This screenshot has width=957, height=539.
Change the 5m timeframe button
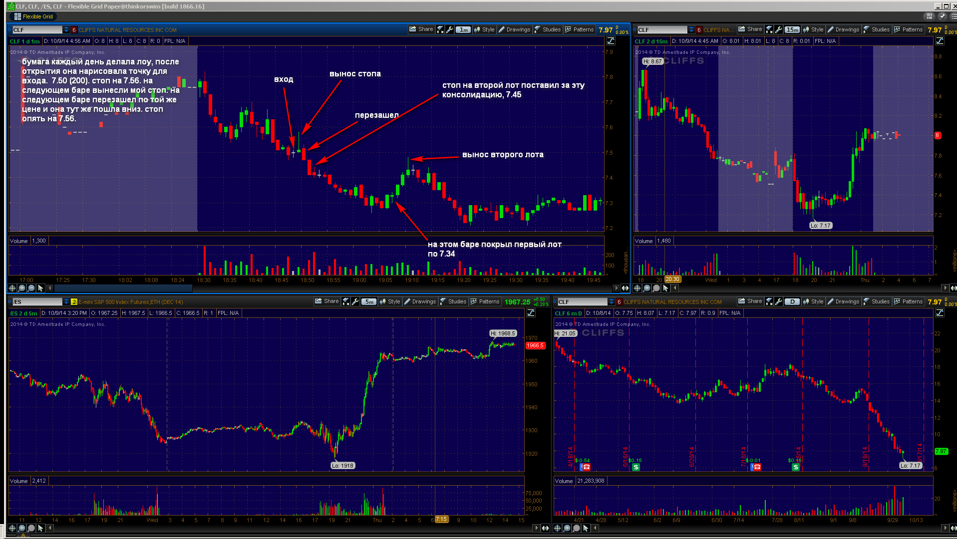[369, 301]
